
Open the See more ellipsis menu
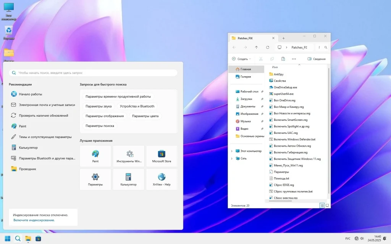pyautogui.click(x=294, y=59)
